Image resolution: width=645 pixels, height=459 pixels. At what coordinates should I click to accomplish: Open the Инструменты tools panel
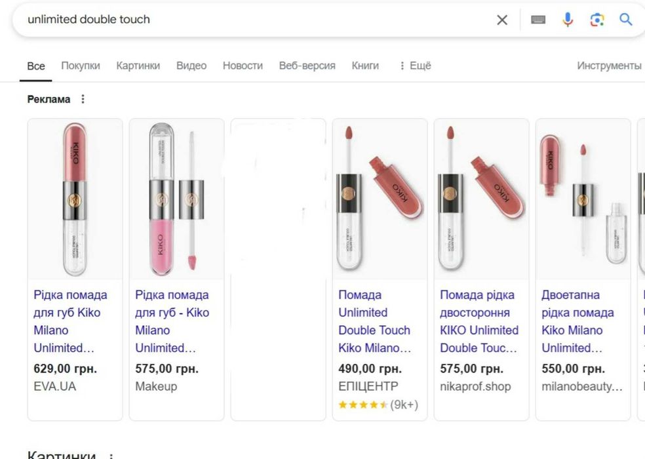point(609,66)
